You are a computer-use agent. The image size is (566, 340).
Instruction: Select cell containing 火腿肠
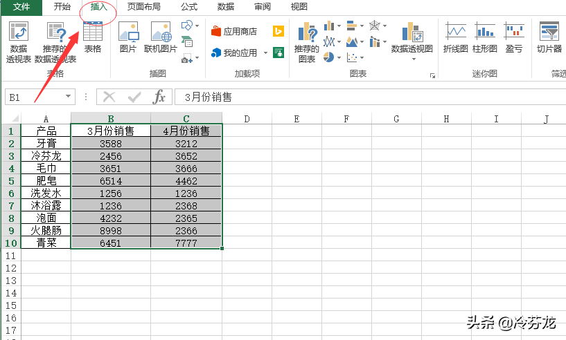point(46,231)
